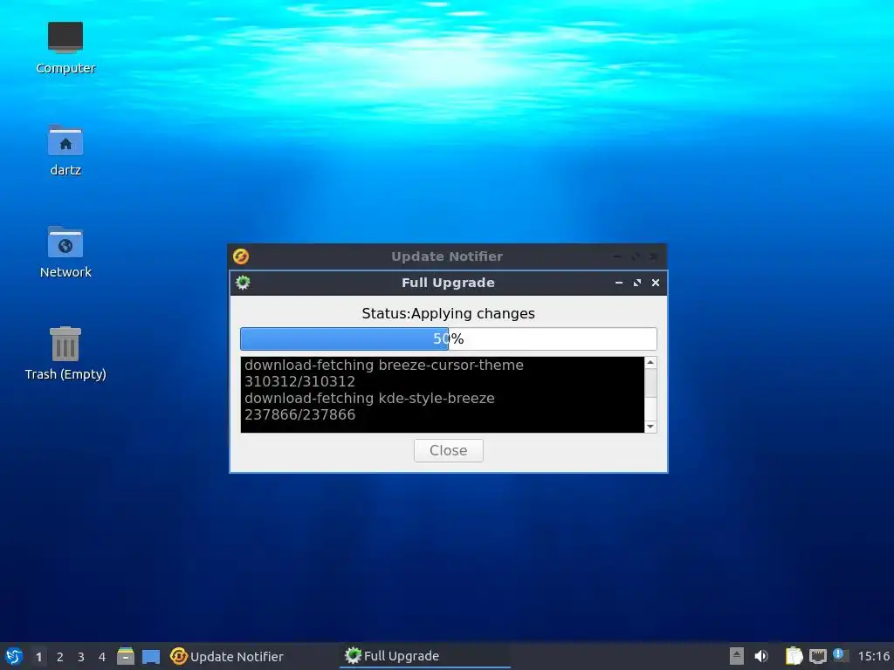Click the gear icon in Full Upgrade title
The height and width of the screenshot is (670, 894).
pos(243,283)
